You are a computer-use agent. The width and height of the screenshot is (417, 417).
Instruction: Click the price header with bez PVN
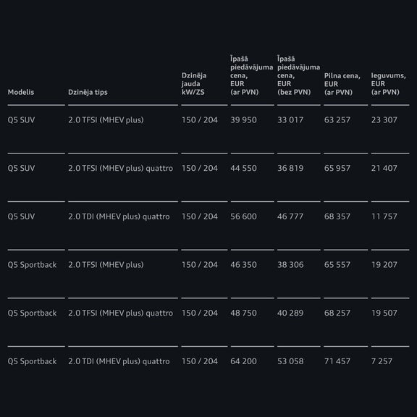click(x=298, y=75)
